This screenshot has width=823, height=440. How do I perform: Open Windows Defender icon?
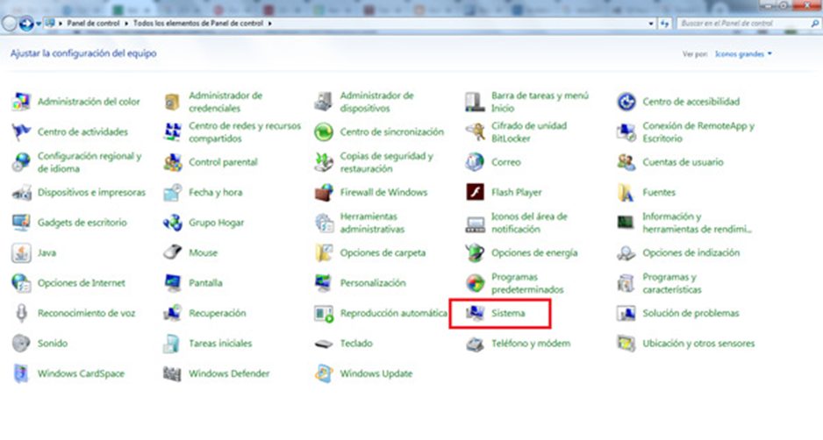point(172,373)
